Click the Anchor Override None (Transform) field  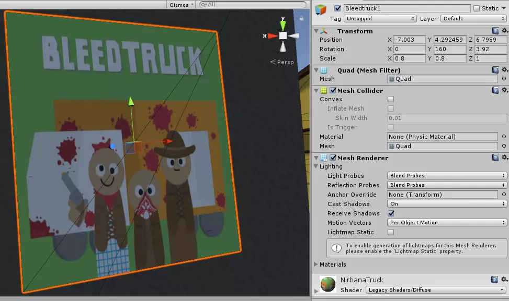[443, 195]
